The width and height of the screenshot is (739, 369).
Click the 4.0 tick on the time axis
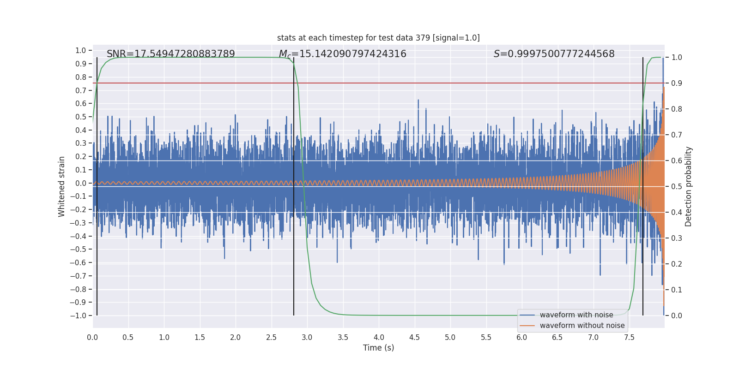coord(379,337)
